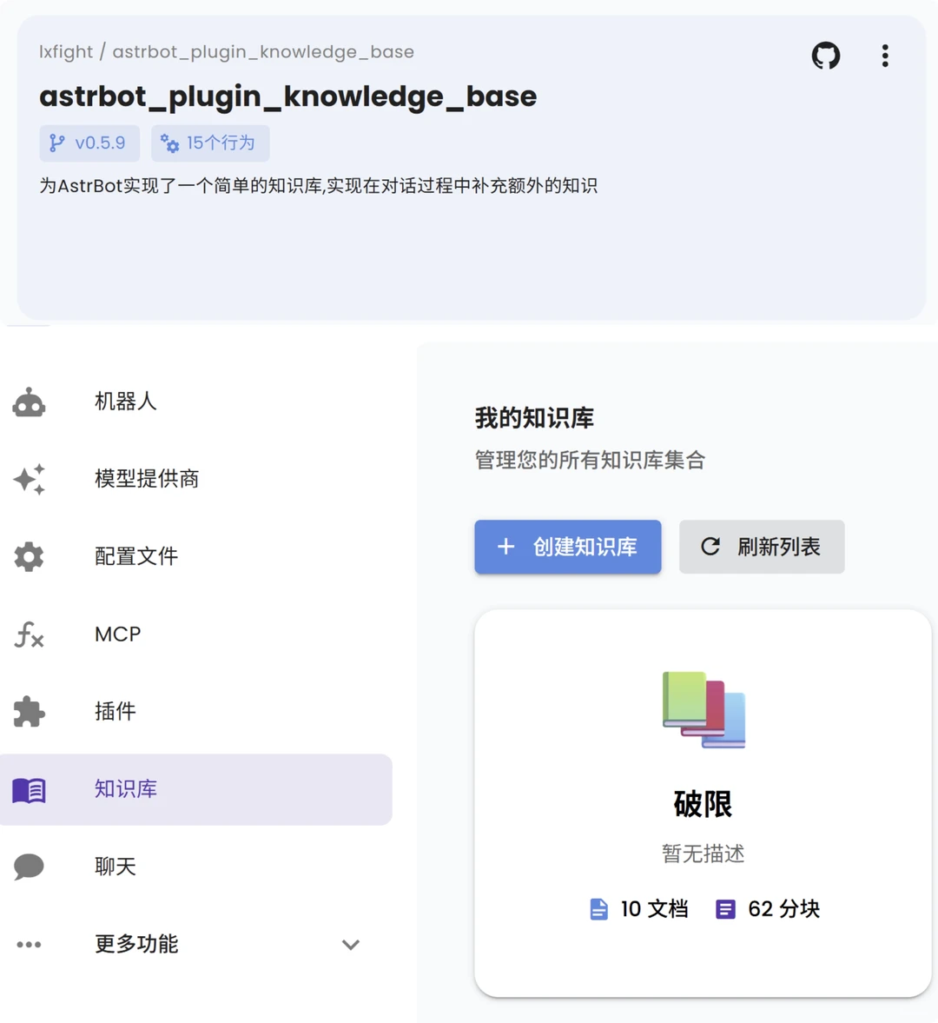Click the fx icon next to MCP

(x=29, y=635)
